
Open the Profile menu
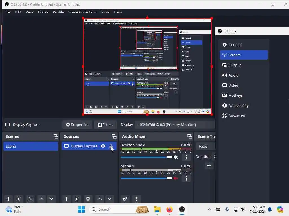click(58, 12)
